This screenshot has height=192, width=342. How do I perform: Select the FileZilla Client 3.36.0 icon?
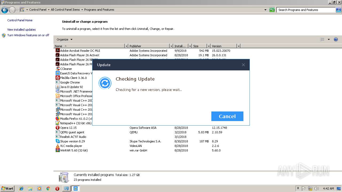coord(57,78)
